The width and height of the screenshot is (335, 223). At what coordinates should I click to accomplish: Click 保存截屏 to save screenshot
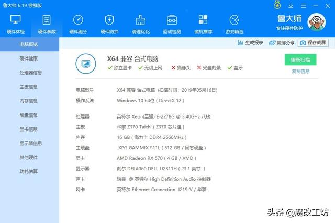313,43
